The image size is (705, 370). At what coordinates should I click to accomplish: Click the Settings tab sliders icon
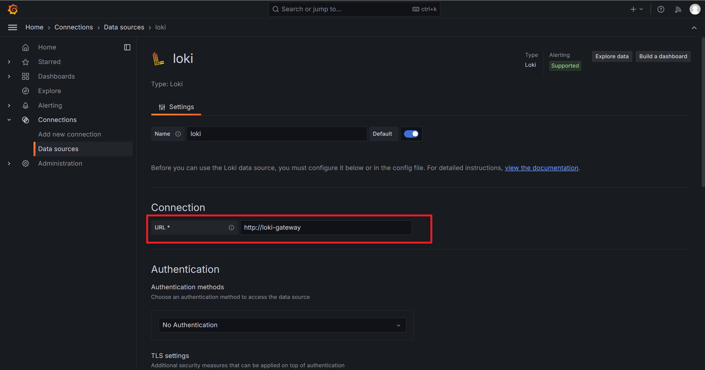pyautogui.click(x=162, y=107)
